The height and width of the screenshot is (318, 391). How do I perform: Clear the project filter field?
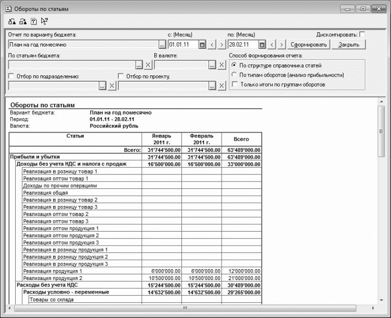click(222, 86)
